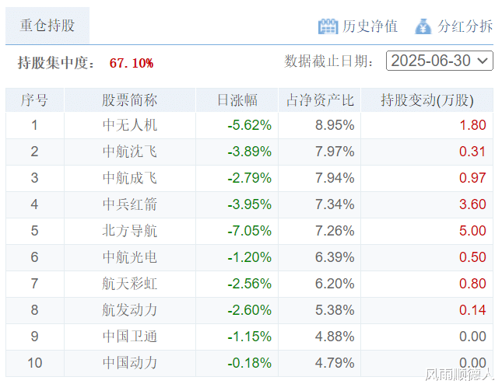Click the -1.15% daily change for 中国卫通
Viewport: 502px width, 391px height.
click(250, 337)
